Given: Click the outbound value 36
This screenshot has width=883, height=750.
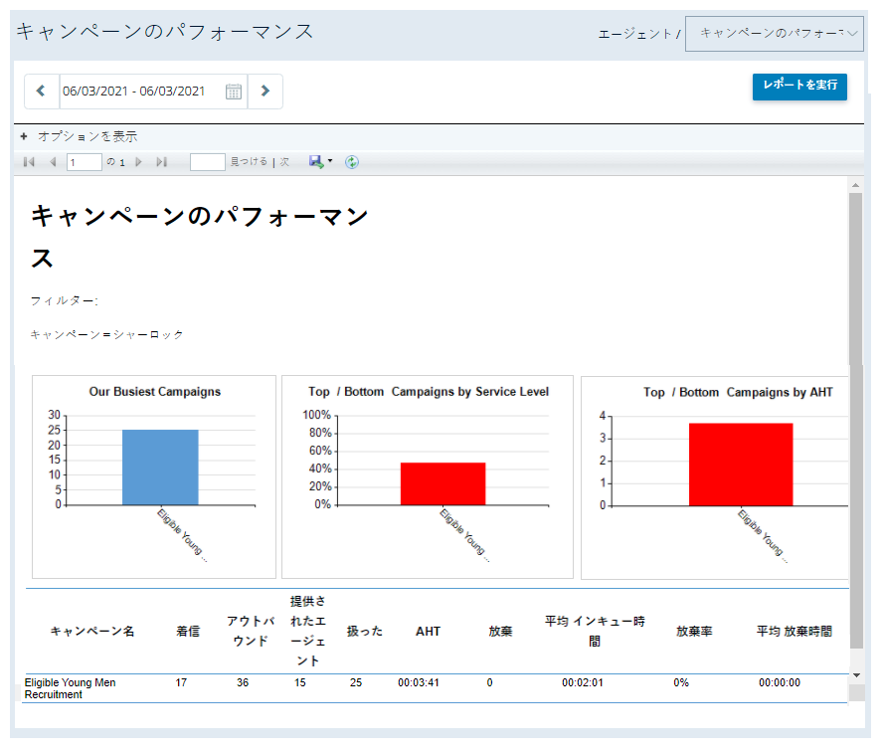Looking at the screenshot, I should 243,682.
